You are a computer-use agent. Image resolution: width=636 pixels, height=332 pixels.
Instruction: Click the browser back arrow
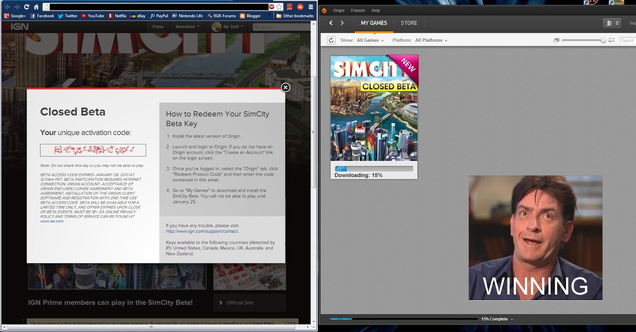pyautogui.click(x=7, y=7)
